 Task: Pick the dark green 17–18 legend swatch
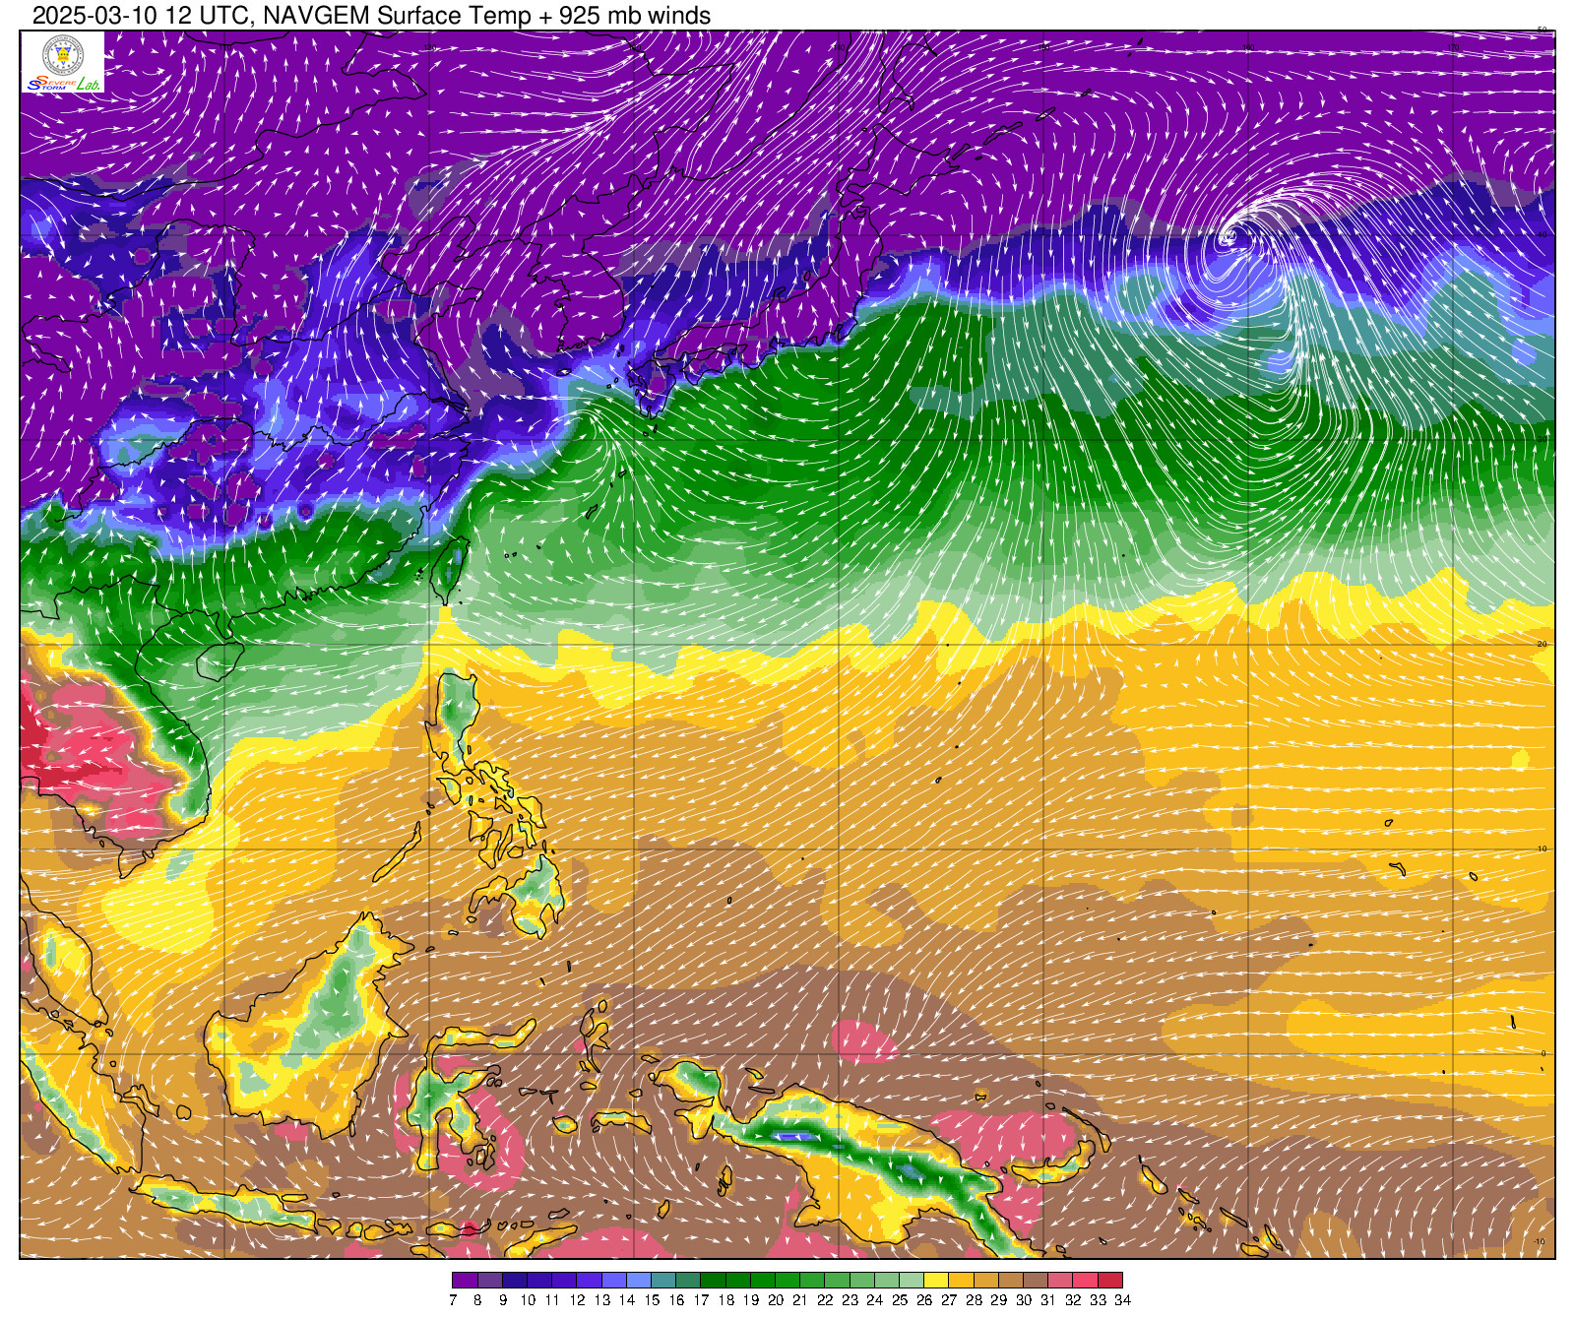click(x=714, y=1281)
